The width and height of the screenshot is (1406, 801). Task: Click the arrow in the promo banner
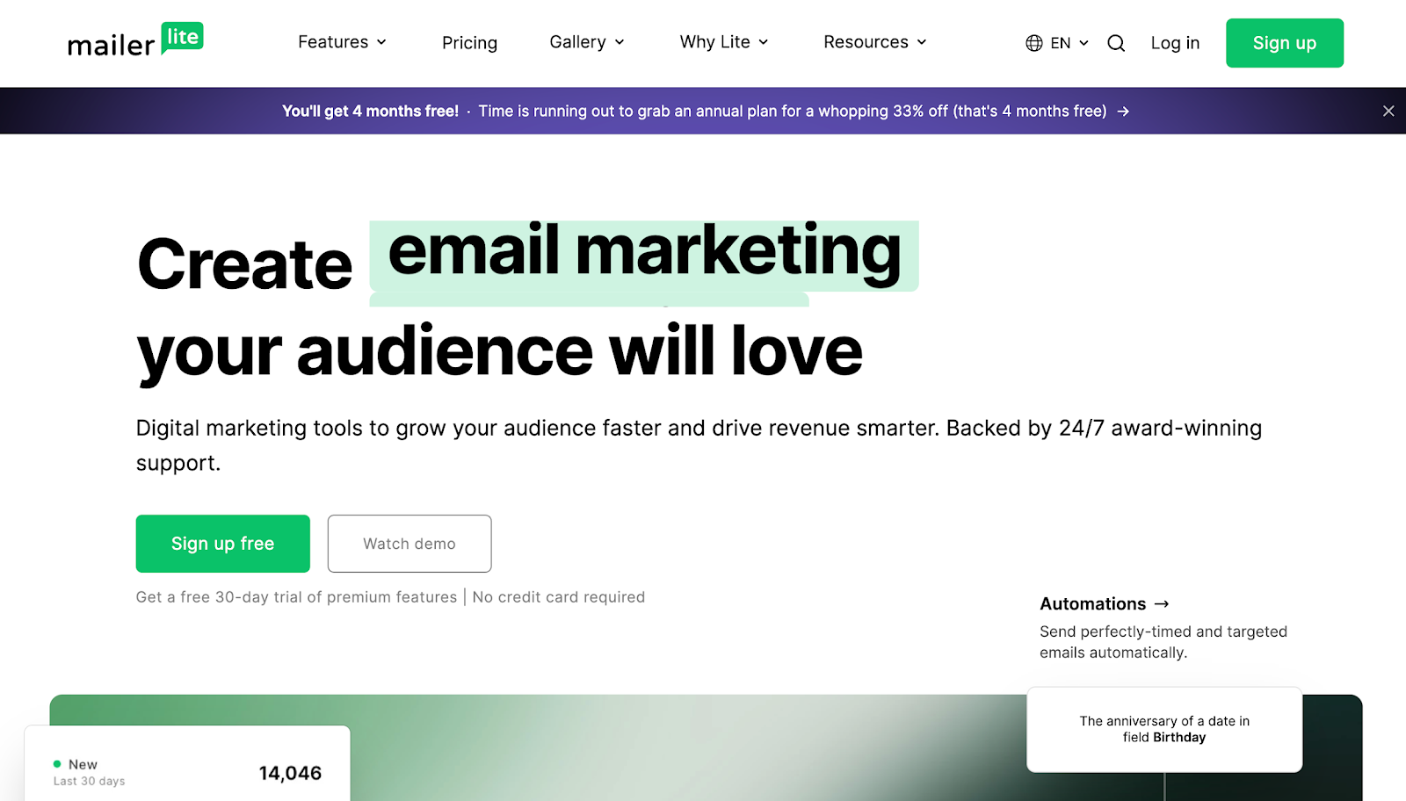(x=1123, y=111)
